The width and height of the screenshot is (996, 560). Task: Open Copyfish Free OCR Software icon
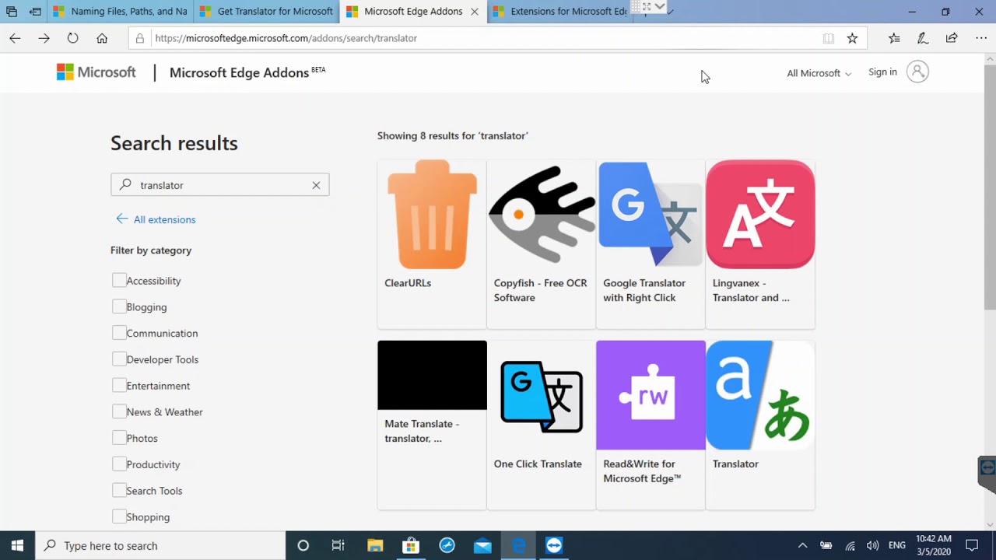(x=542, y=215)
